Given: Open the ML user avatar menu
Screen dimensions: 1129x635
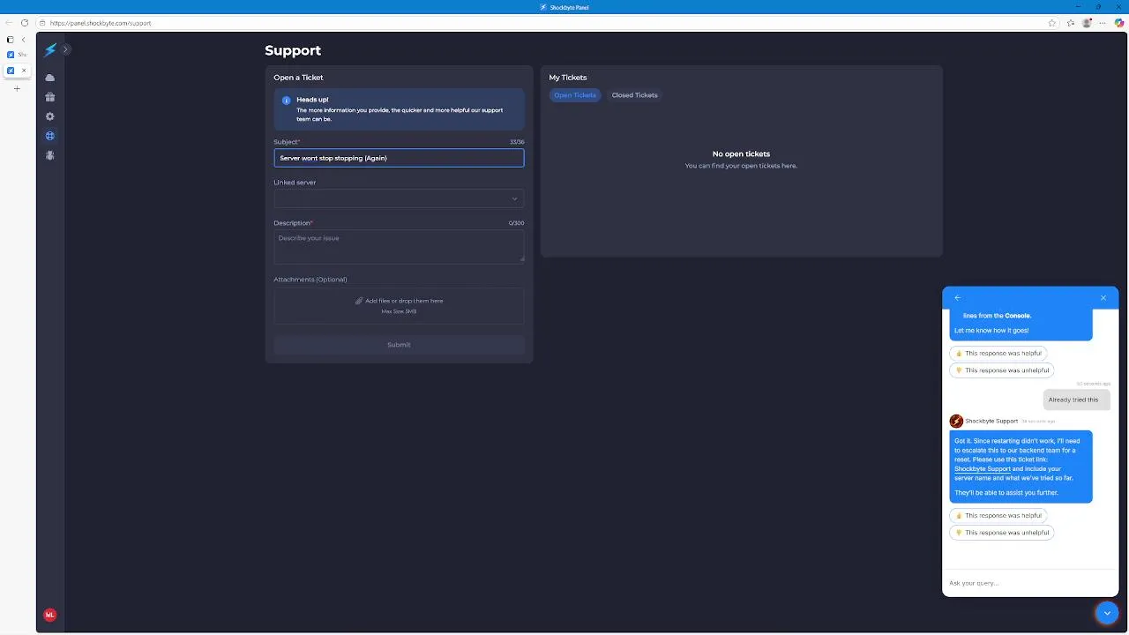Looking at the screenshot, I should click(50, 615).
